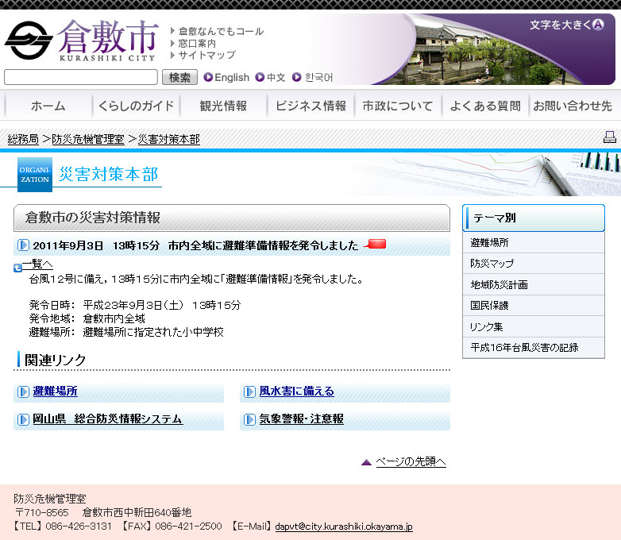621x540 pixels.
Task: Select the 市政について menu item
Action: 398,106
